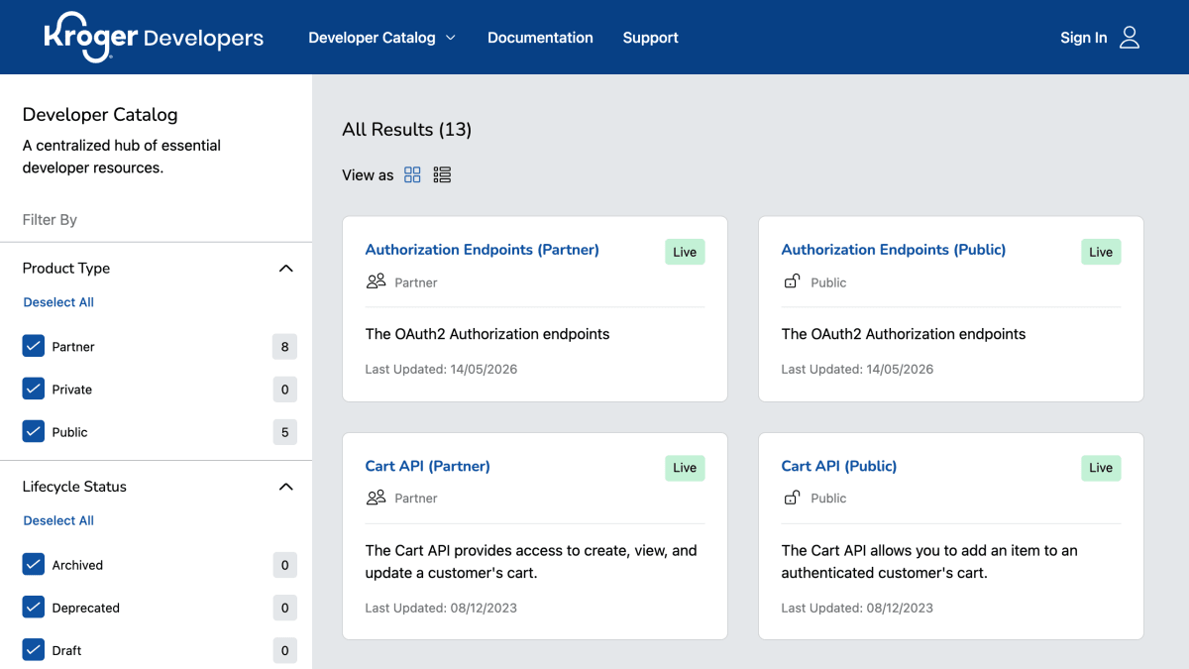Open the Support nav item
This screenshot has height=669, width=1189.
click(651, 38)
